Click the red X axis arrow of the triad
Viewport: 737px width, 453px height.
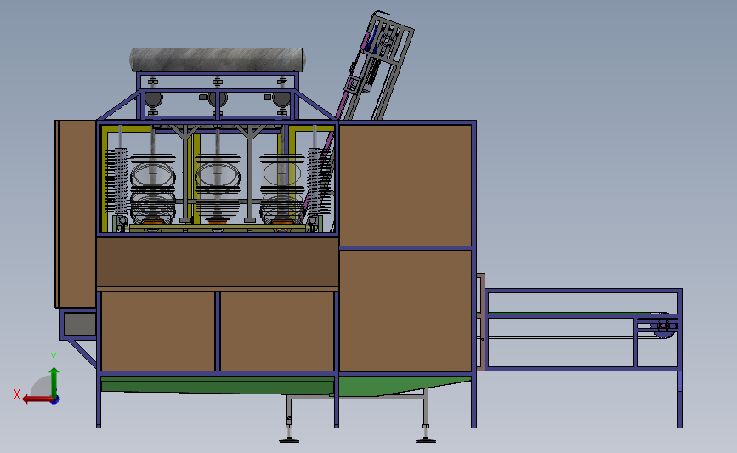click(37, 399)
